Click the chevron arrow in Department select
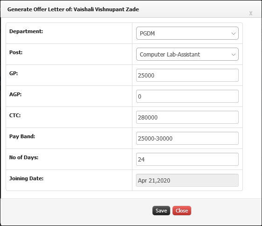This screenshot has width=262, height=226. point(234,34)
